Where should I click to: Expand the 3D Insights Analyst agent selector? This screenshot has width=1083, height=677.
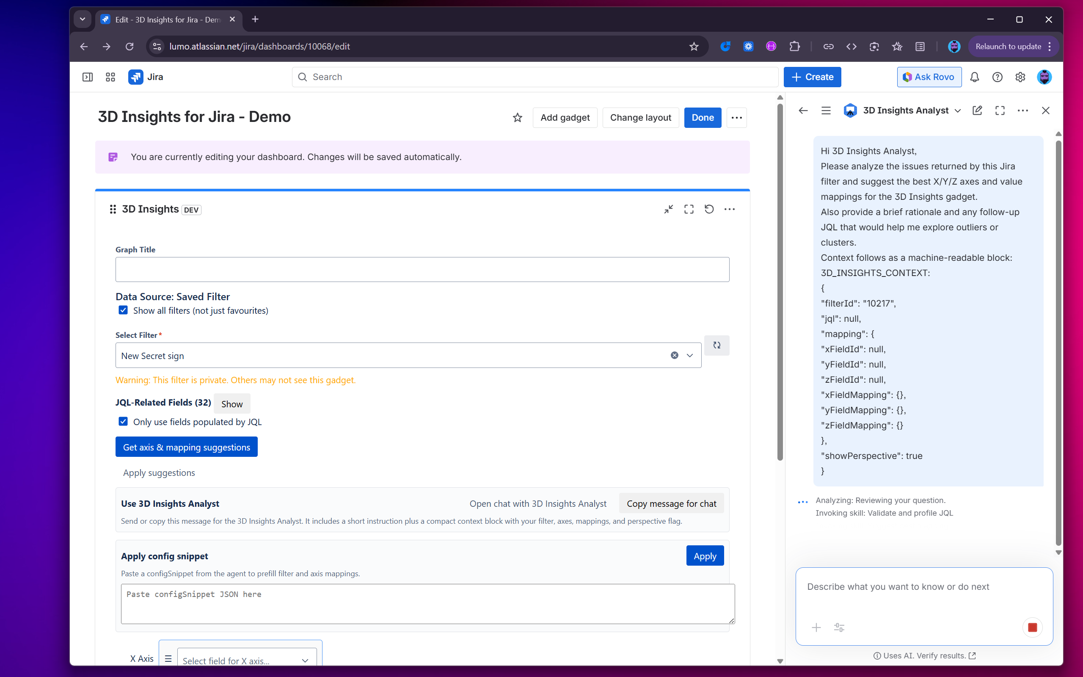[x=957, y=111]
